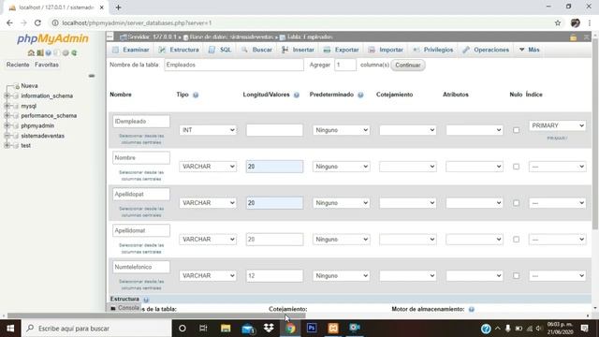Open File Explorer from the taskbar
Image resolution: width=599 pixels, height=337 pixels.
(226, 328)
